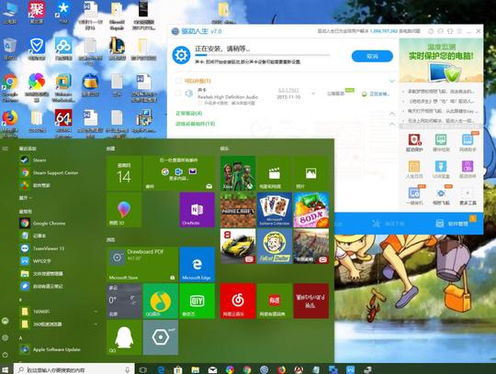
Task: Open the Fallout Shelter tile
Action: (275, 247)
